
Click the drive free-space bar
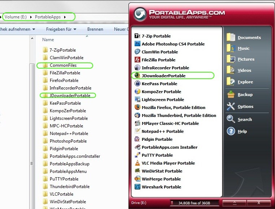coord(194,203)
